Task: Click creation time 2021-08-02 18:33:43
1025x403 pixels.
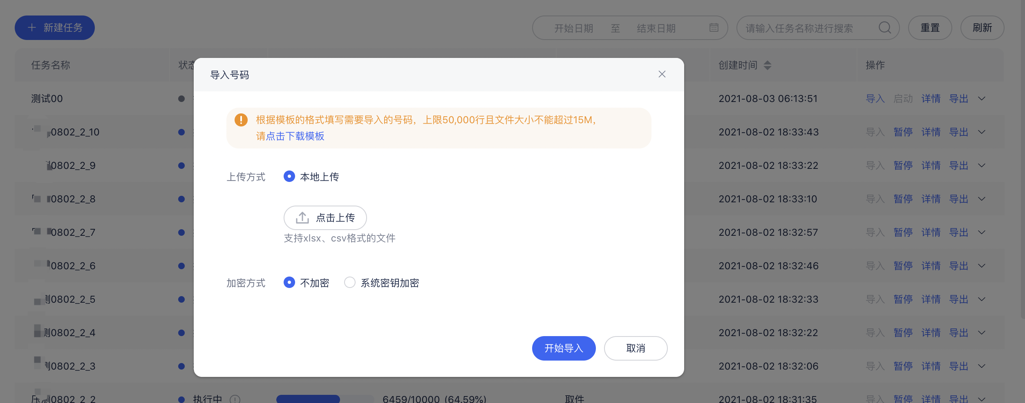Action: click(768, 132)
